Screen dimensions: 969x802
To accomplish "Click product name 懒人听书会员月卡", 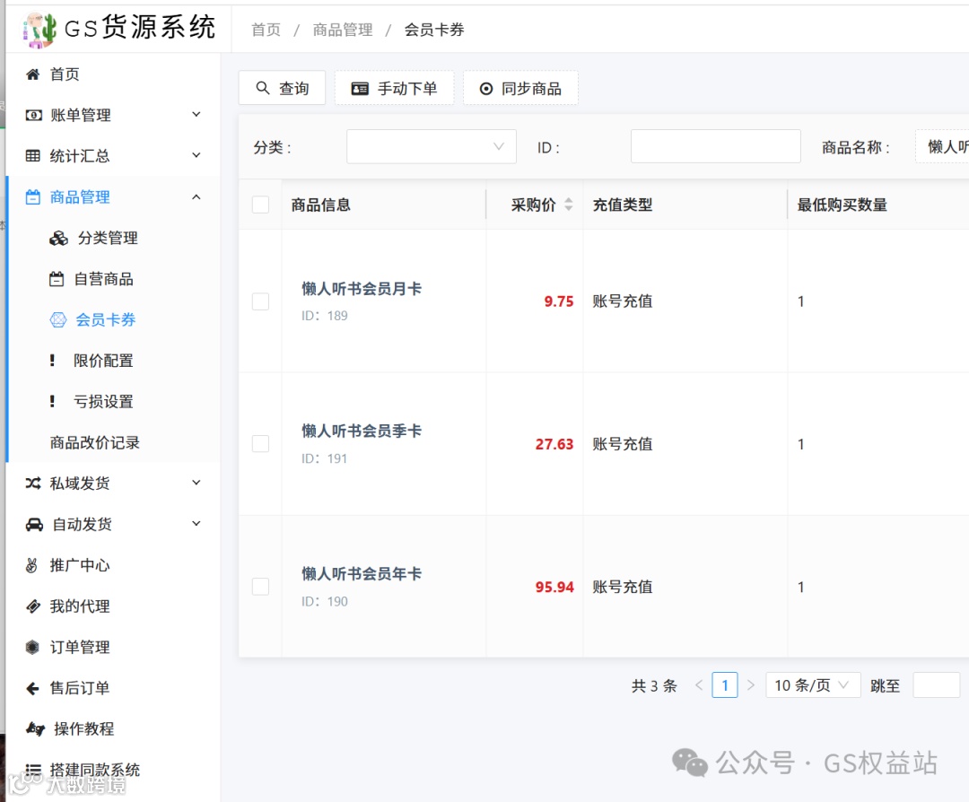I will tap(362, 289).
